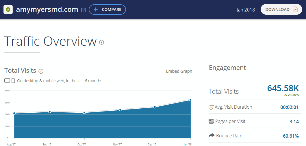306x146 pixels.
Task: Click the Embed Graph link
Action: coord(179,71)
